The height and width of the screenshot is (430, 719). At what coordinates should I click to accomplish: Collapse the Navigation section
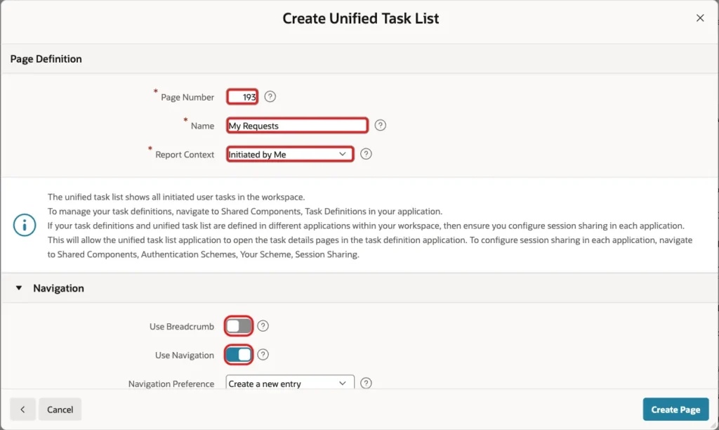(x=19, y=288)
